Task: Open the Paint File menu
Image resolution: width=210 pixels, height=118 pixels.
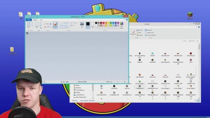Action: (x=29, y=20)
